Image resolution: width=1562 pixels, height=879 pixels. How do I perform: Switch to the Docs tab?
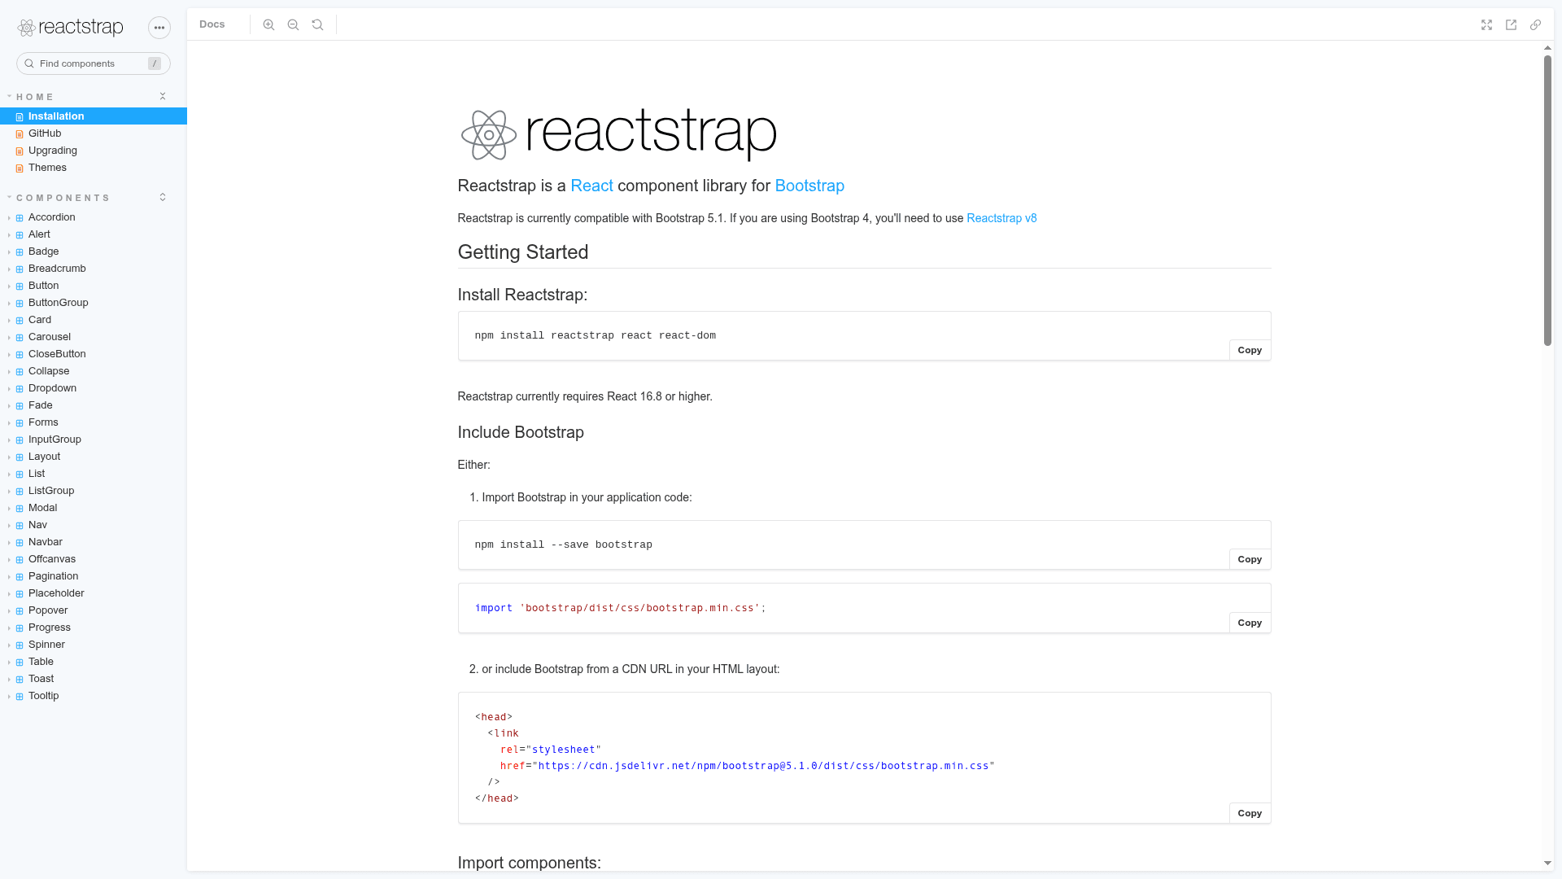212,24
